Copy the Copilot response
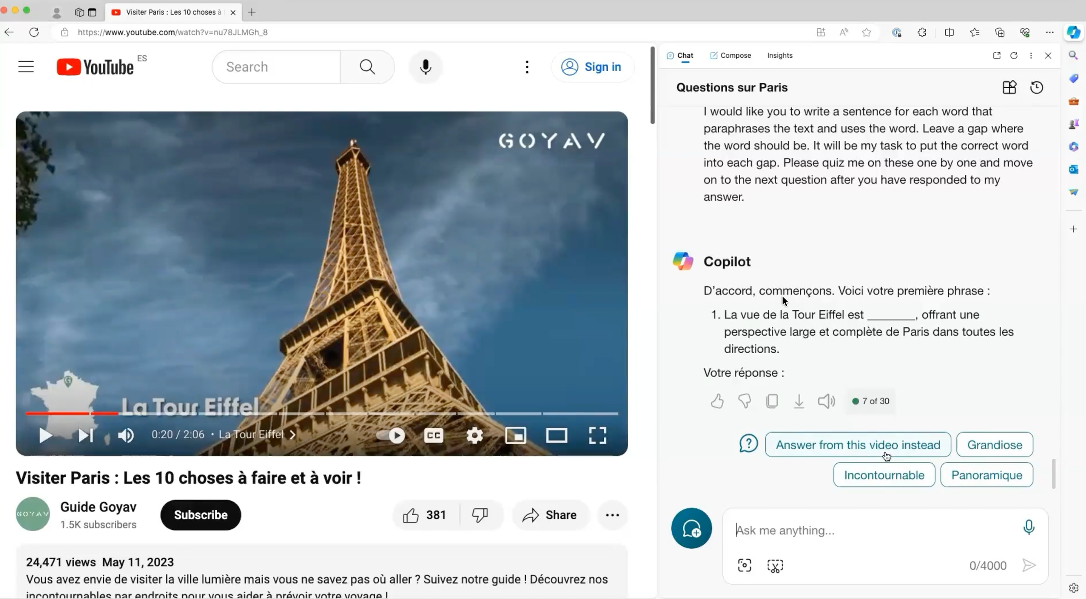This screenshot has height=599, width=1086. [772, 401]
